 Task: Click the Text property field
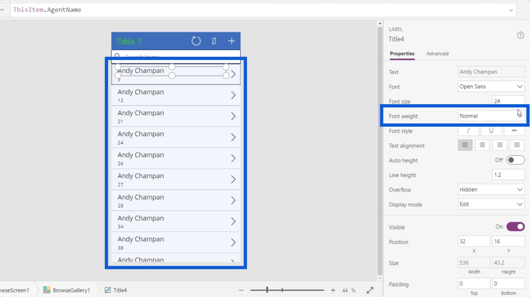[491, 72]
